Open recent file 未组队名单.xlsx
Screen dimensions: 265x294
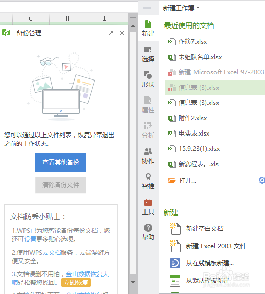pyautogui.click(x=200, y=57)
